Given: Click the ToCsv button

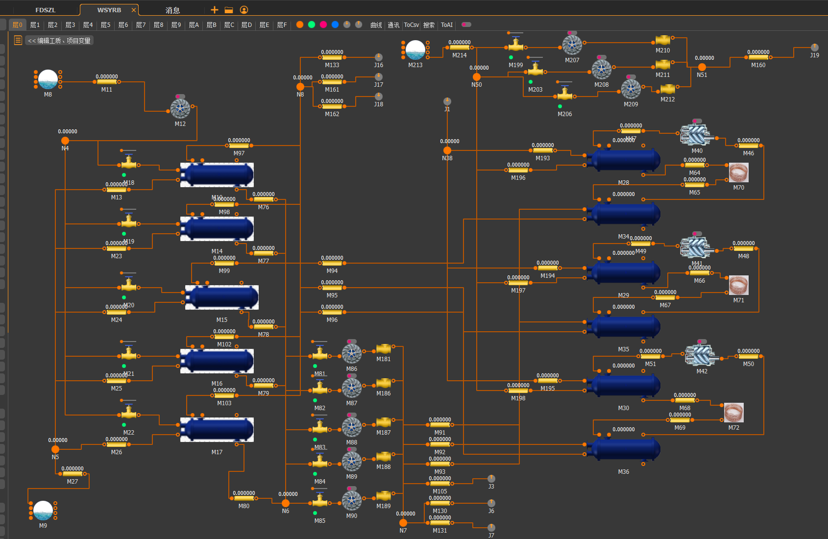Looking at the screenshot, I should 411,24.
